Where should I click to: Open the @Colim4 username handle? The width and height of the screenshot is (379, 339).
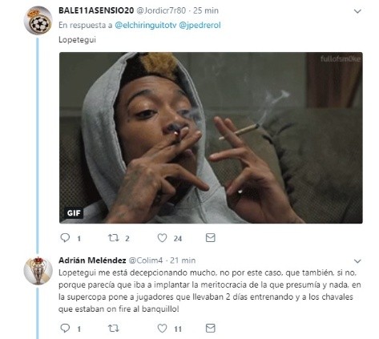[146, 260]
